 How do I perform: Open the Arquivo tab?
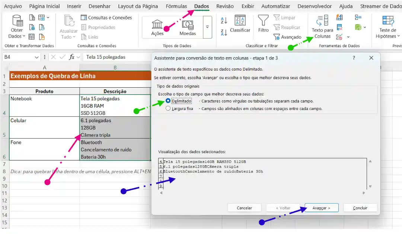13,6
